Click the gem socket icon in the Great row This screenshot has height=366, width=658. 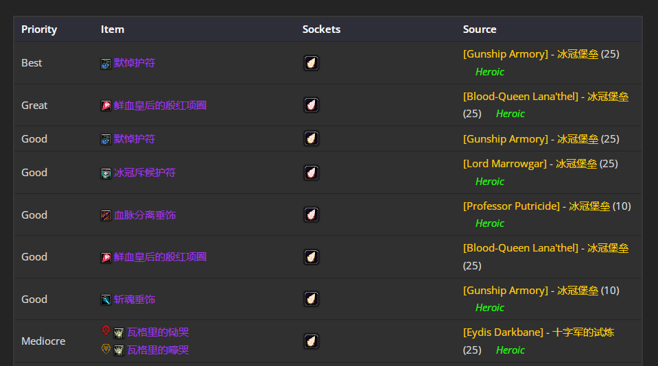(x=312, y=106)
